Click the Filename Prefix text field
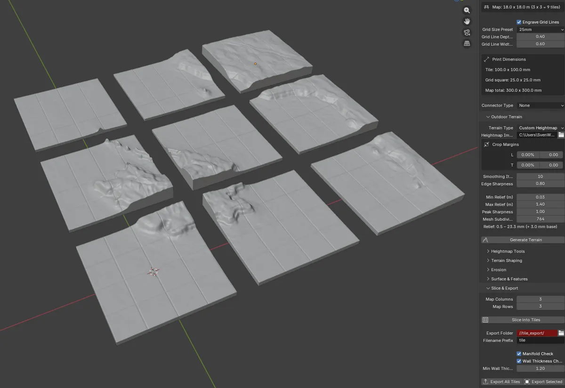 (x=540, y=340)
